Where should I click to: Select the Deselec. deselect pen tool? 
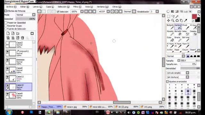tap(193, 33)
